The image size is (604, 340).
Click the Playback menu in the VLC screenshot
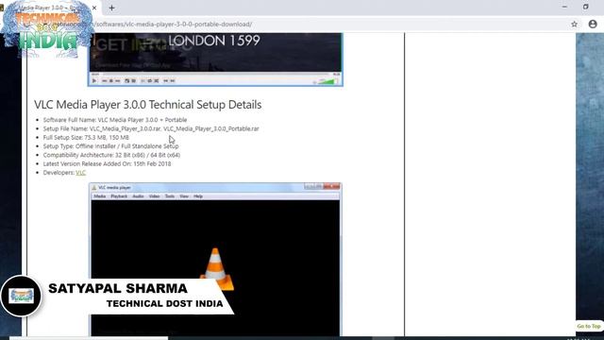click(x=119, y=196)
